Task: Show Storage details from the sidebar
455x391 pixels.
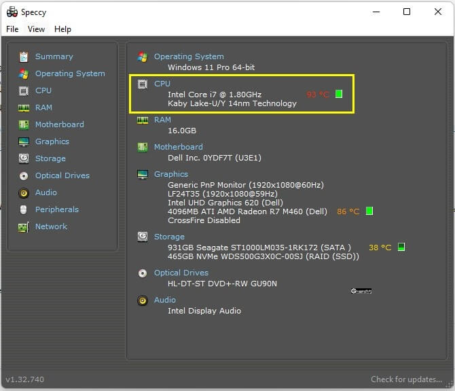Action: [50, 158]
